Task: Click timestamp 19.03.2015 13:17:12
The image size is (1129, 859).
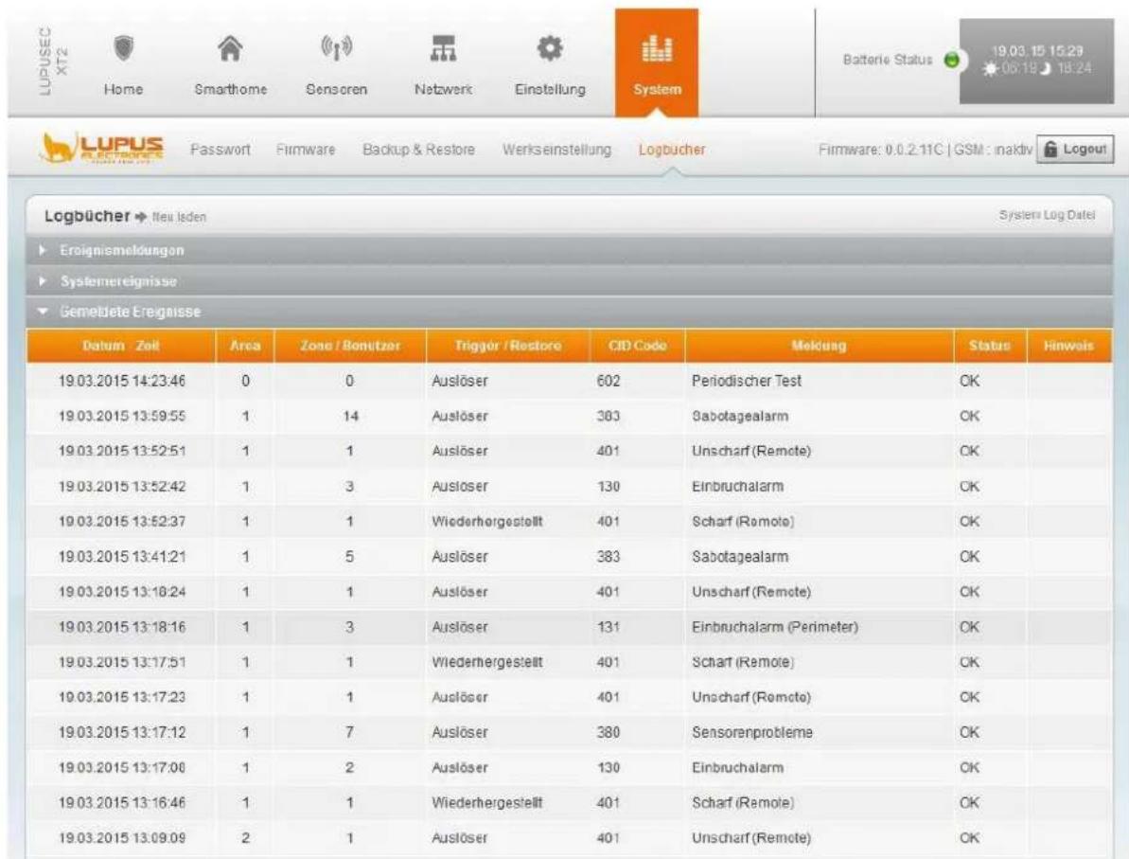Action: tap(122, 732)
